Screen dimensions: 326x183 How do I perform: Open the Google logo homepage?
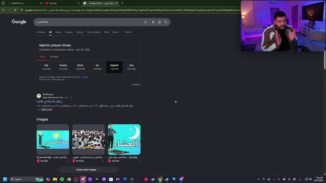coord(19,22)
